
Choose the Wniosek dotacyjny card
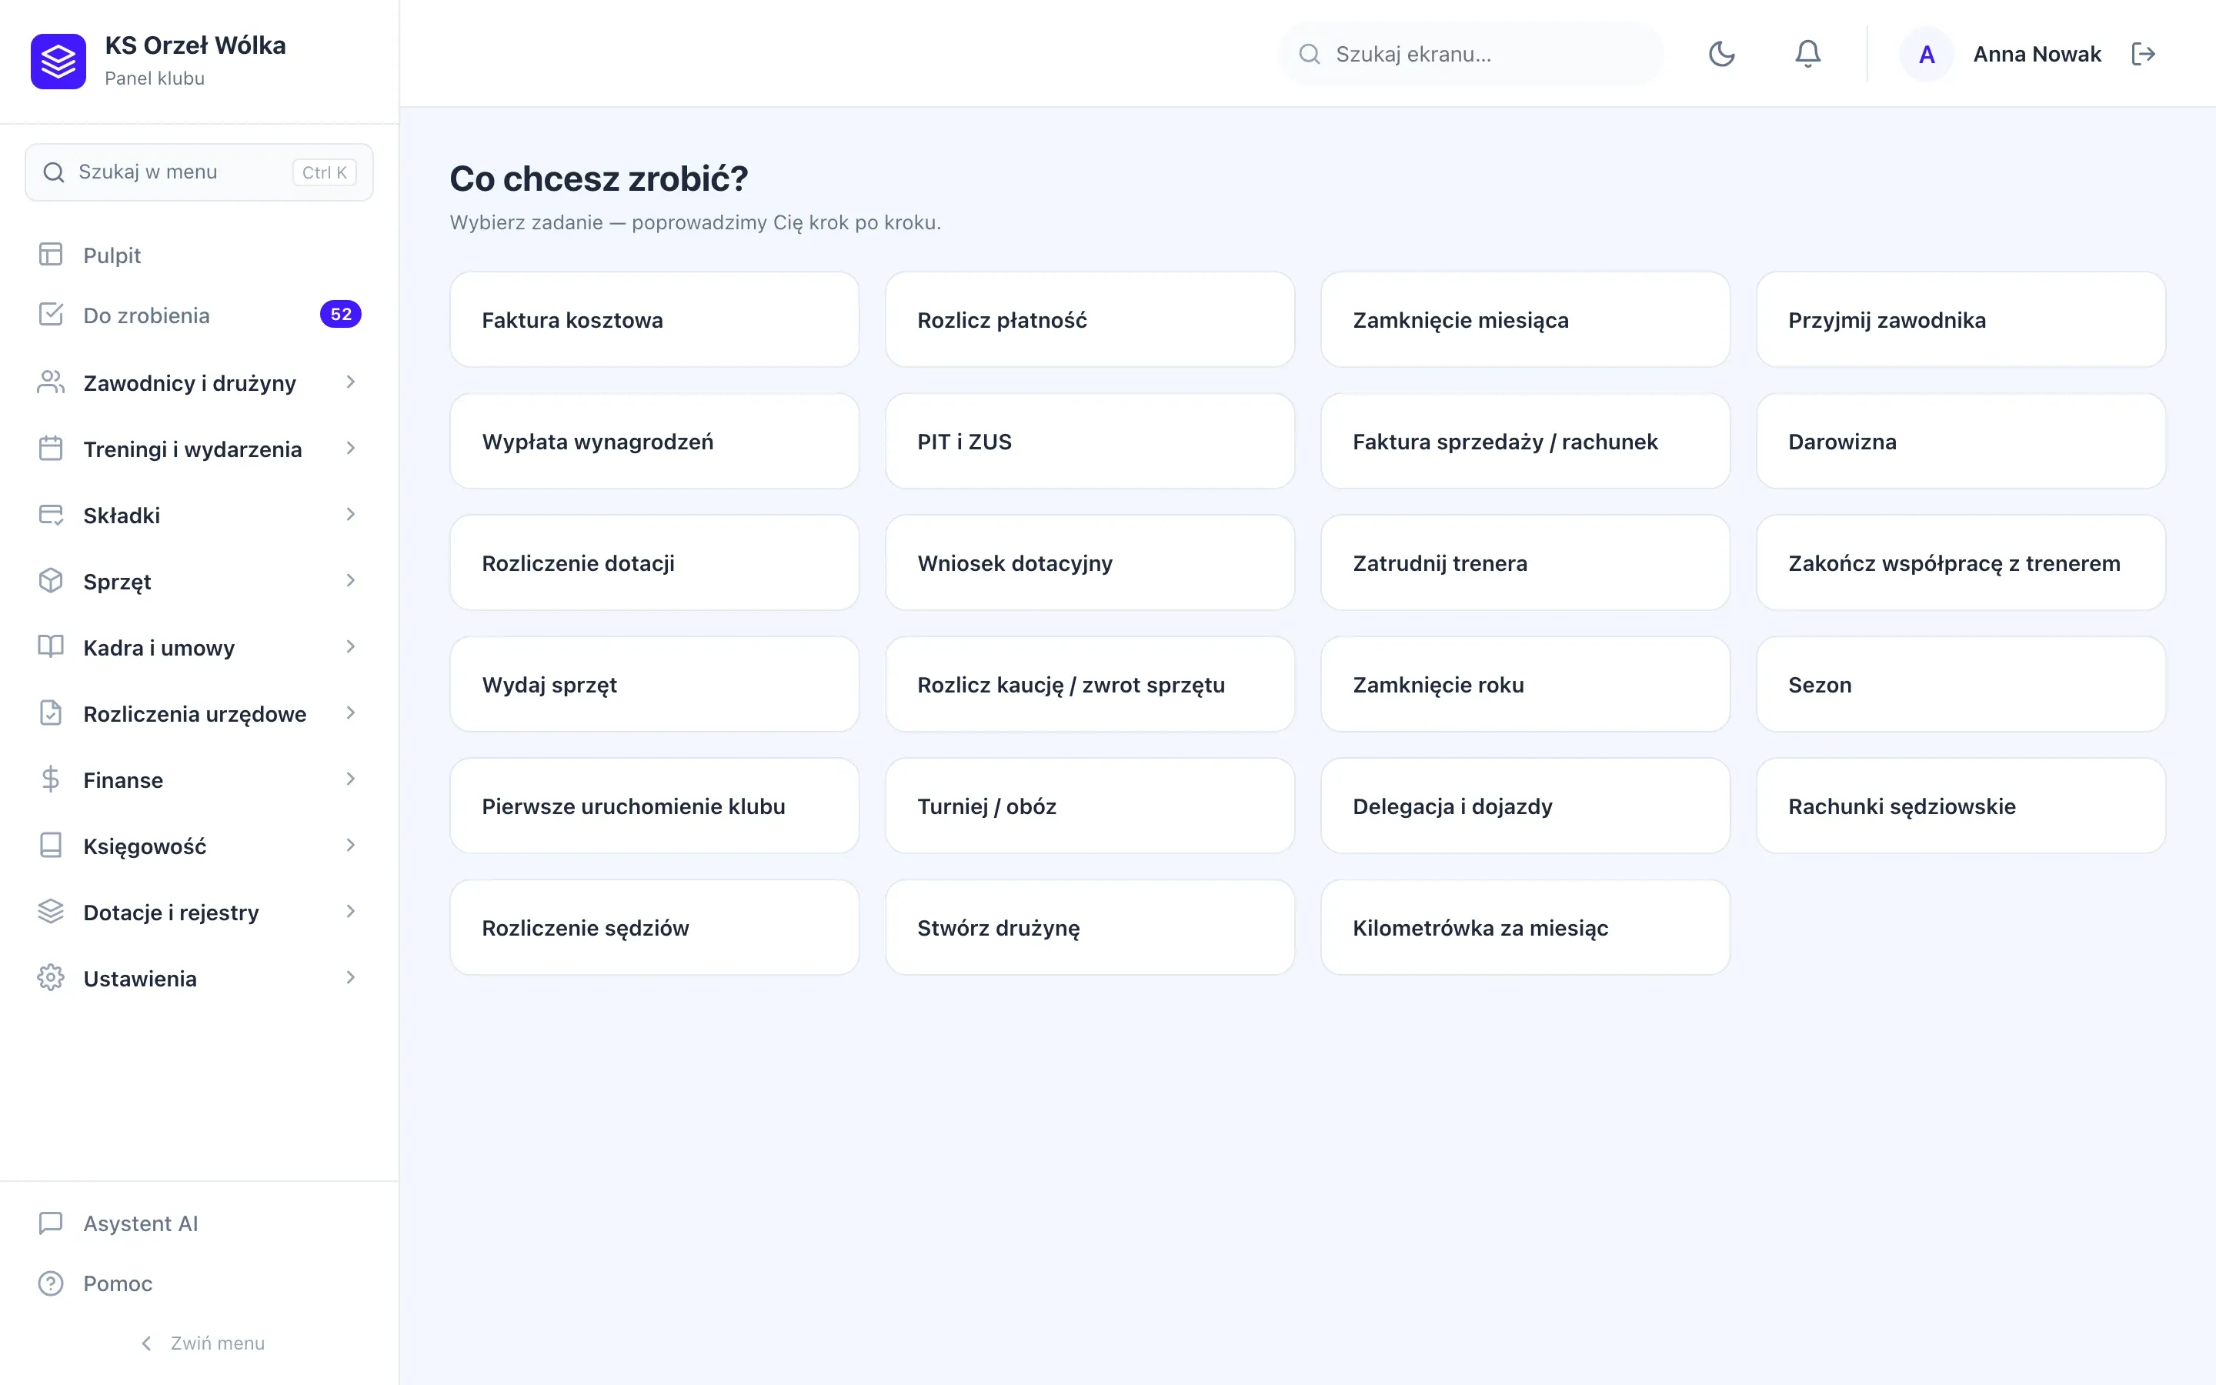pos(1090,563)
